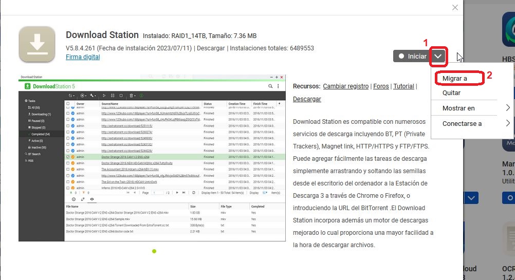The height and width of the screenshot is (280, 515).
Task: Tick the select-all checkbox beside Owner header
Action: point(67,104)
